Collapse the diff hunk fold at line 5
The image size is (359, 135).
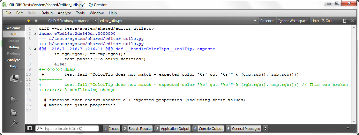[35, 49]
